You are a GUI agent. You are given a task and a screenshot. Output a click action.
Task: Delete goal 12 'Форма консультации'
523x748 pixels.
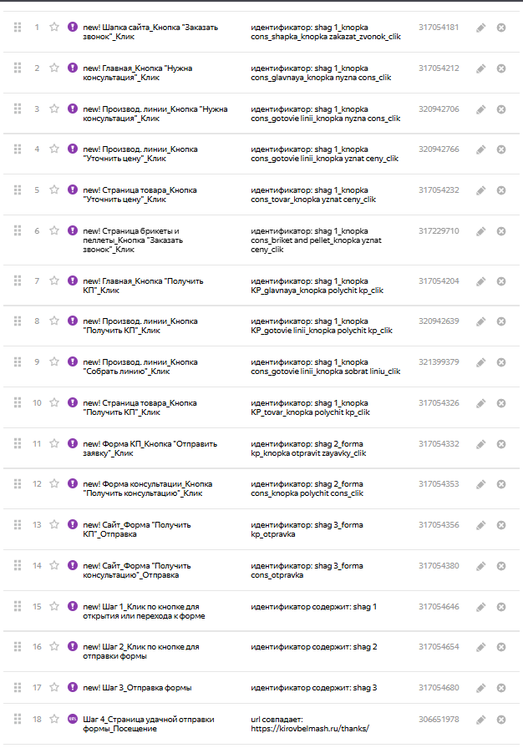501,484
